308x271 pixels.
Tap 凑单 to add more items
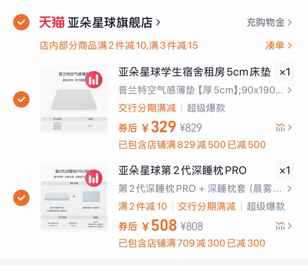[278, 45]
